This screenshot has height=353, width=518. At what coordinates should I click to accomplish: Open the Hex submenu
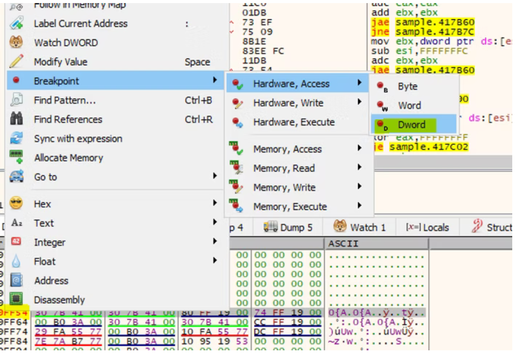pos(42,204)
